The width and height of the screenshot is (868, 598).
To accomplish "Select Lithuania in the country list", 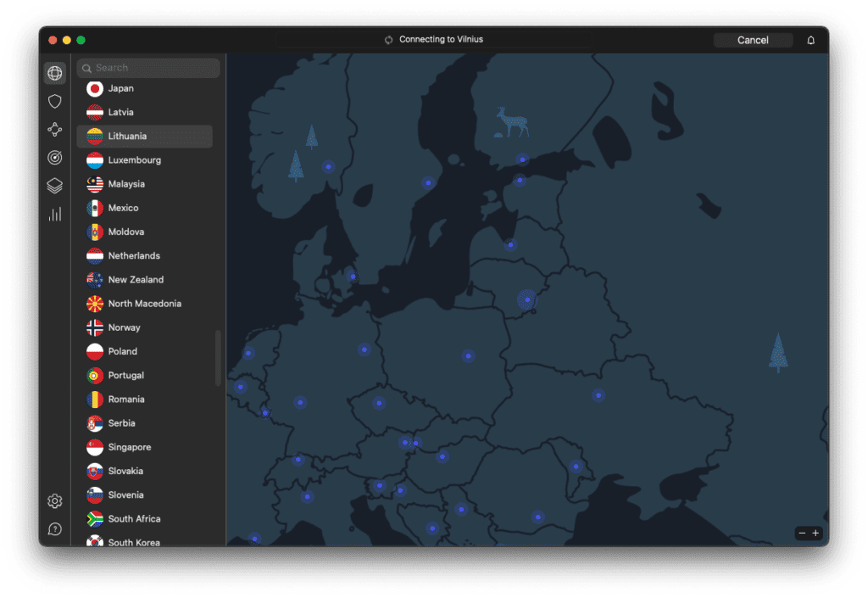I will point(144,137).
